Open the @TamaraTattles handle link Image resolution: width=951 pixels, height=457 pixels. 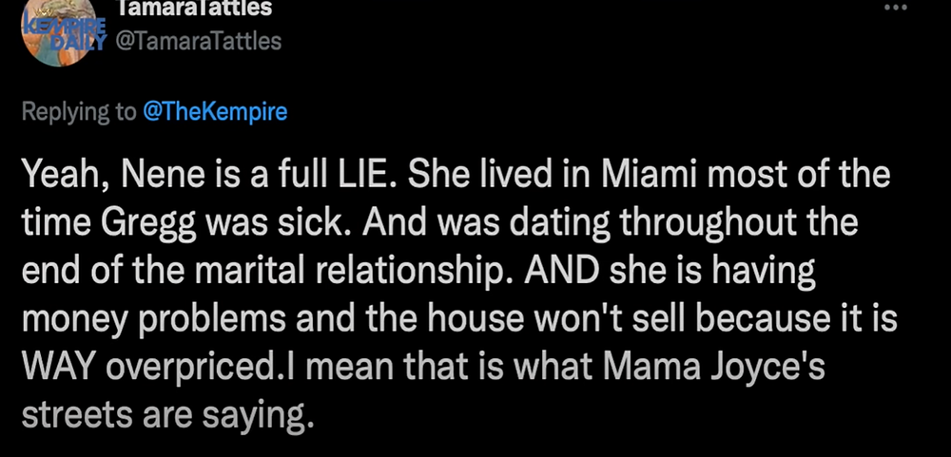pyautogui.click(x=198, y=41)
